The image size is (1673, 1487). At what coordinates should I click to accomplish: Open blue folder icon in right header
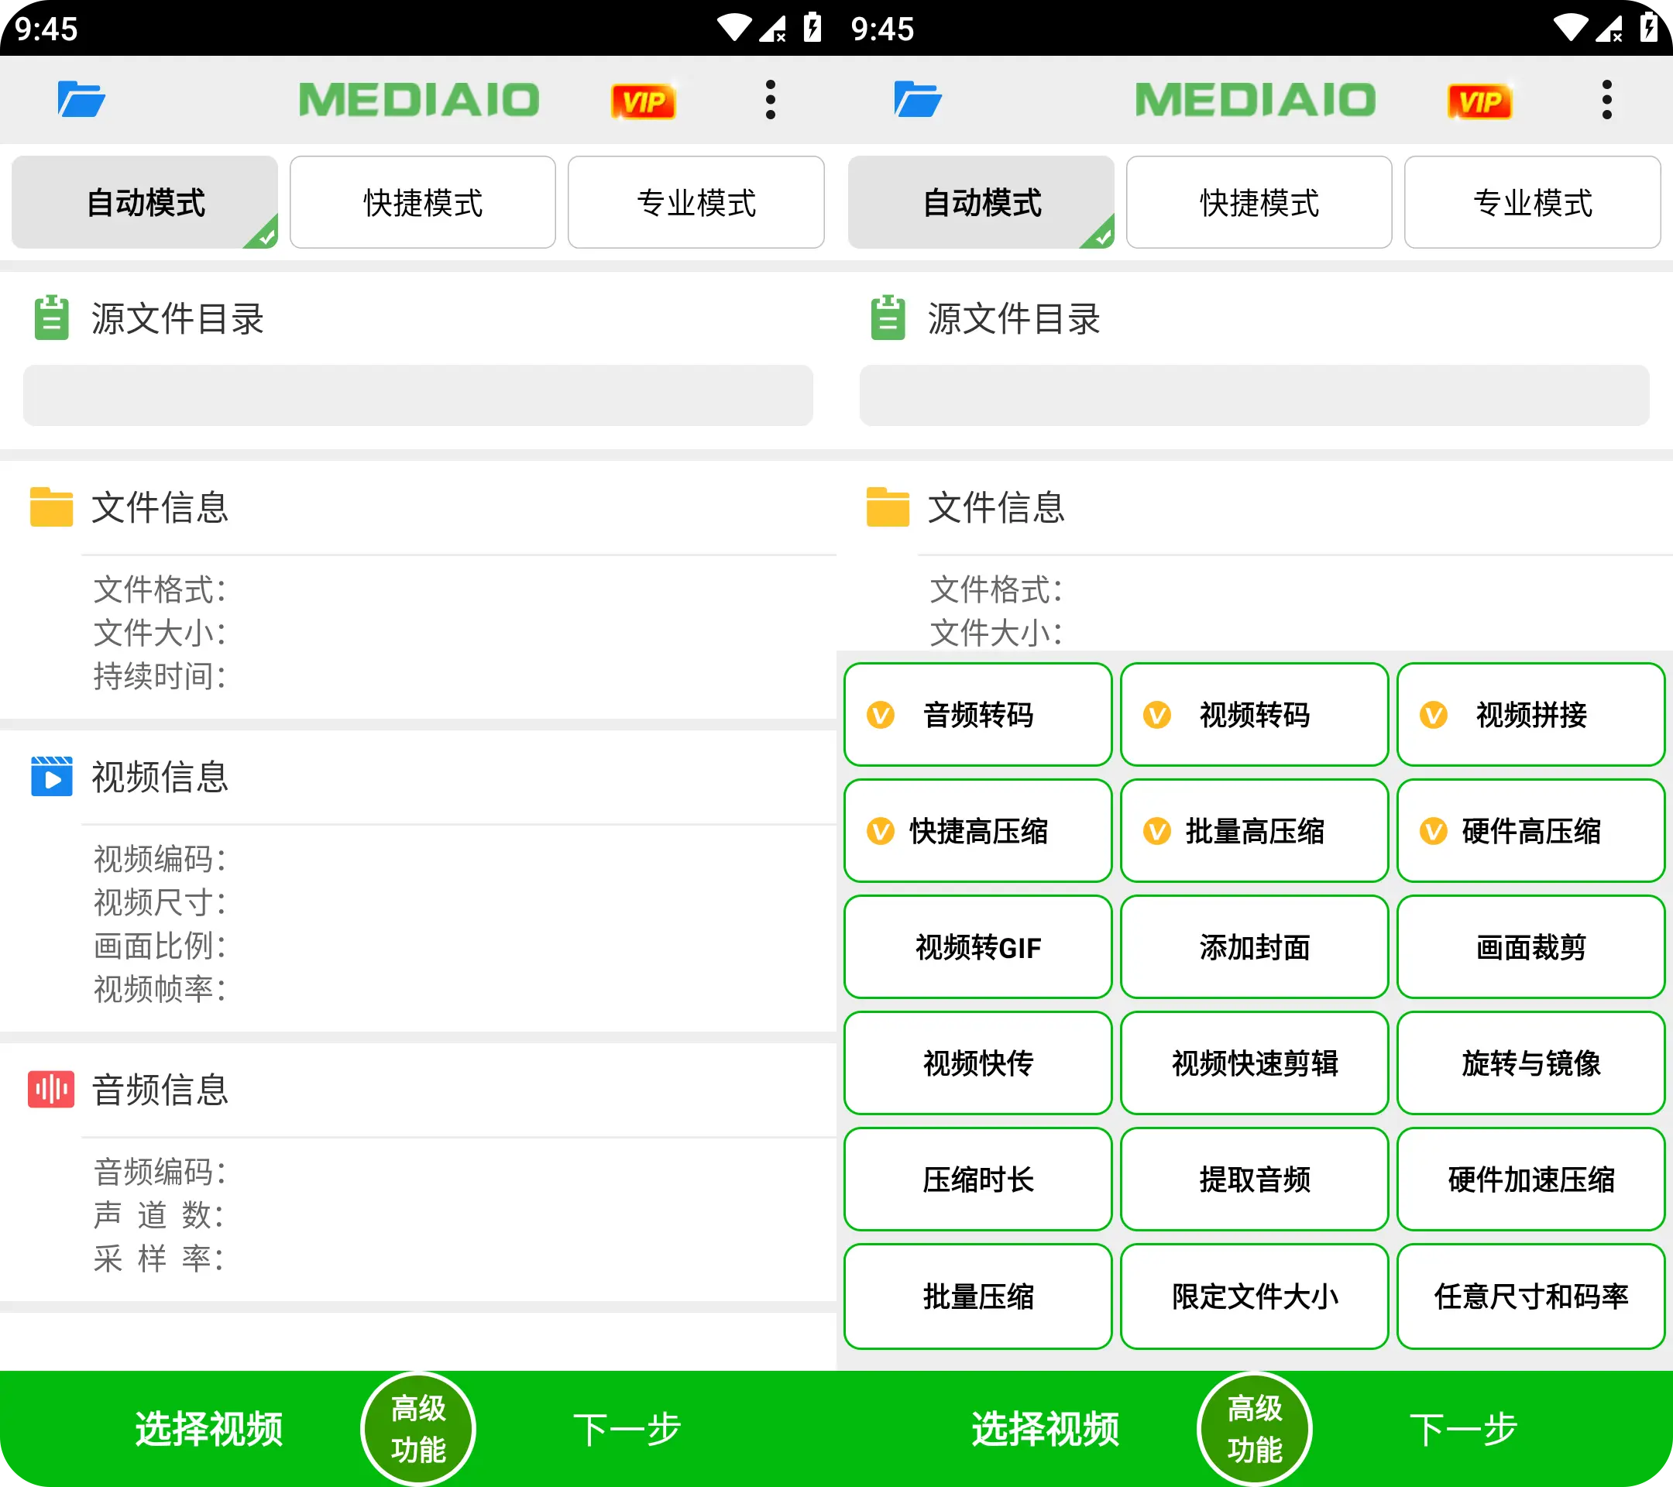pos(918,100)
